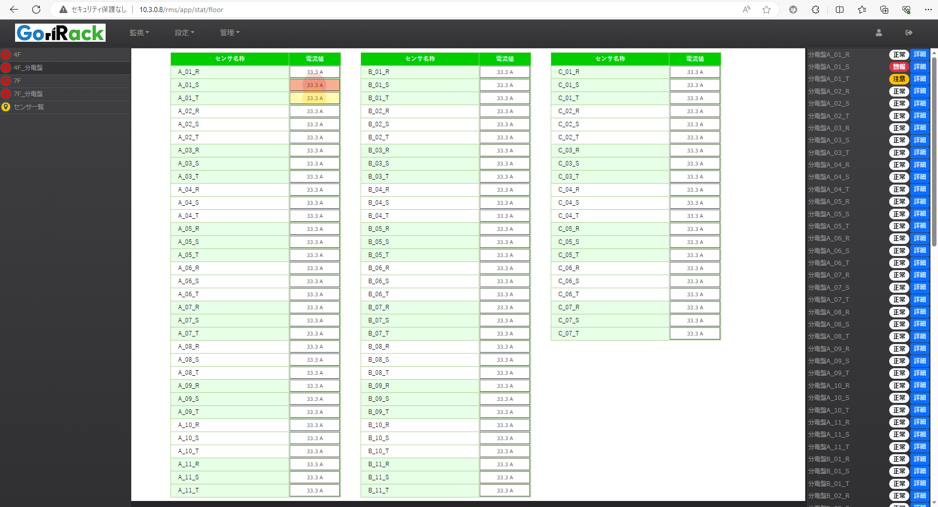This screenshot has width=938, height=507.
Task: Click the red current value cell of A_01_S
Action: 315,85
